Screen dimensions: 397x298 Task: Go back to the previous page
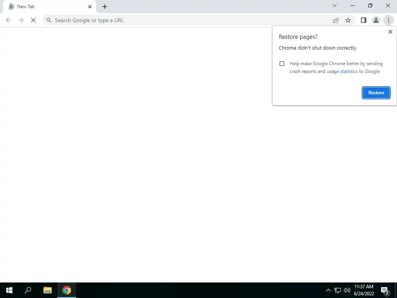pos(9,20)
